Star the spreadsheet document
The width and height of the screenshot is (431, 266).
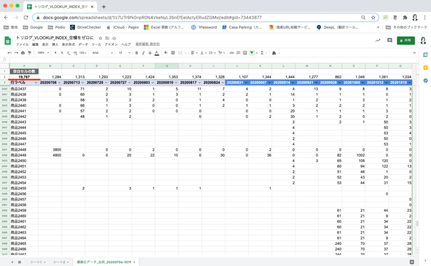point(100,38)
